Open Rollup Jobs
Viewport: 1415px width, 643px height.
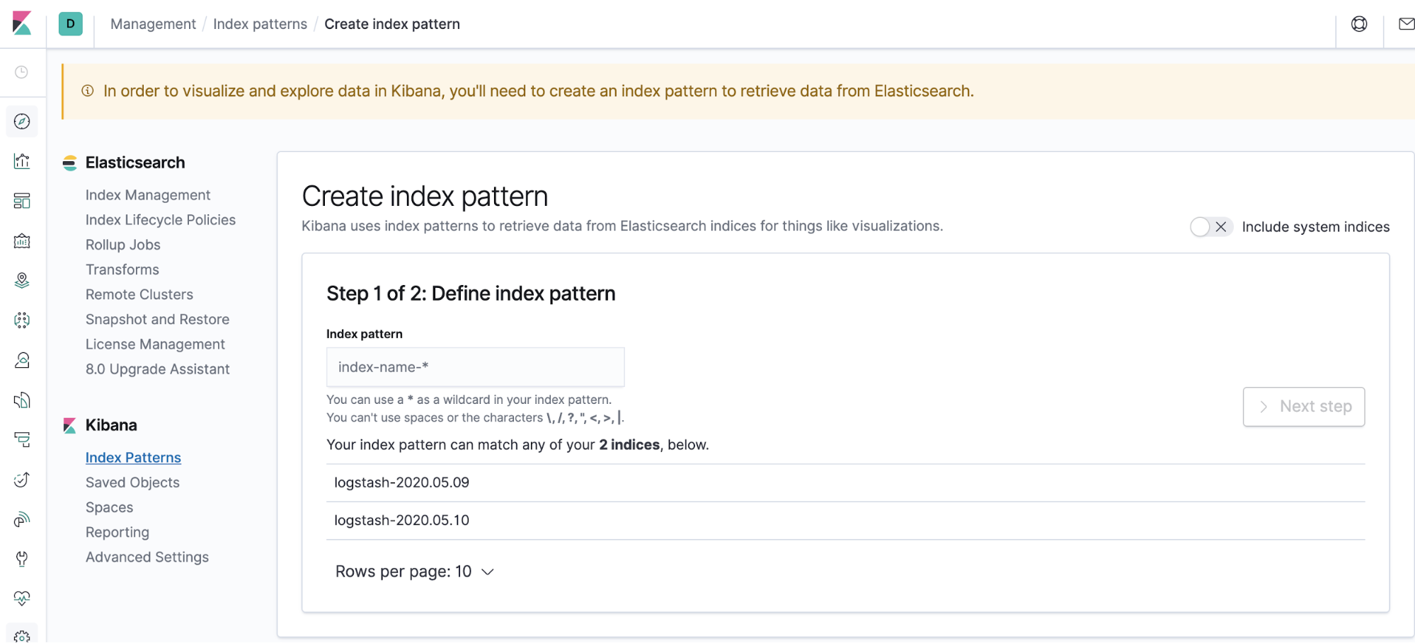click(123, 245)
